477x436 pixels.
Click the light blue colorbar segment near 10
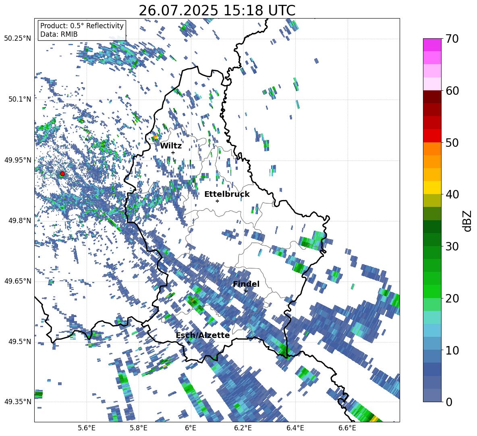pos(432,344)
